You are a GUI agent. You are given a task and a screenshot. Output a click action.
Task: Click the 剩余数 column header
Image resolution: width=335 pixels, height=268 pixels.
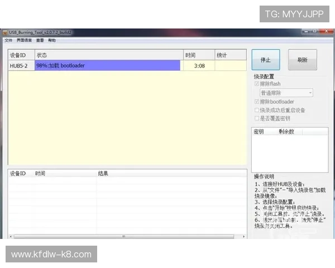pos(290,131)
